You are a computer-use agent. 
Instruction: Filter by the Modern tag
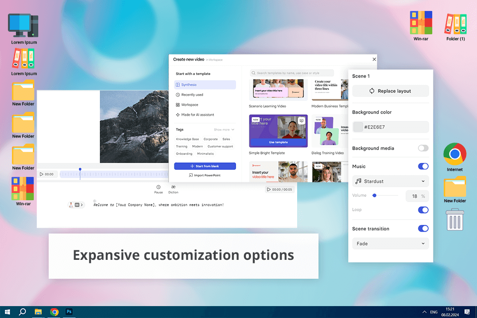click(x=197, y=147)
